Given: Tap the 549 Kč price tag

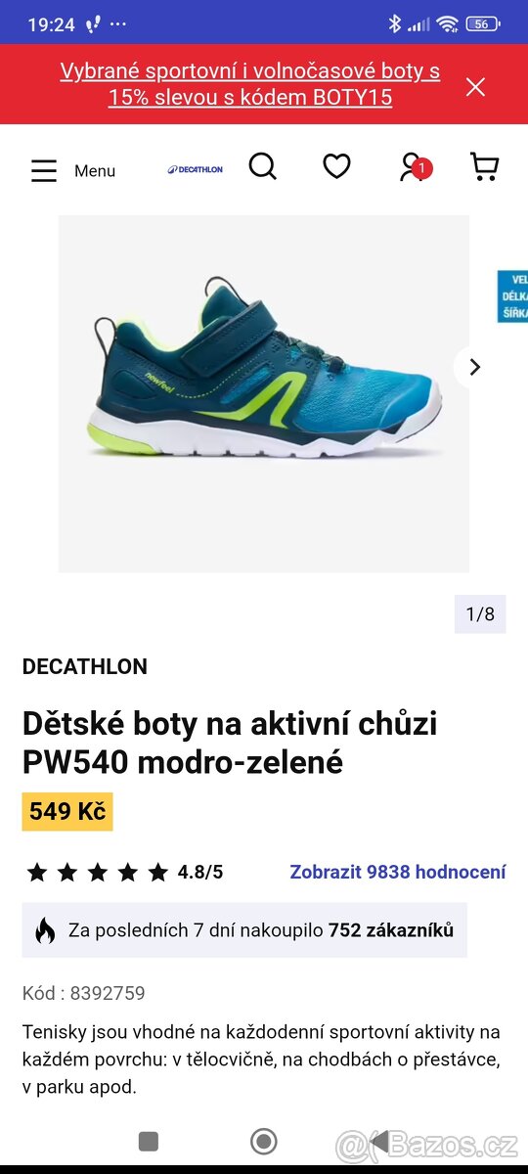Looking at the screenshot, I should [67, 812].
